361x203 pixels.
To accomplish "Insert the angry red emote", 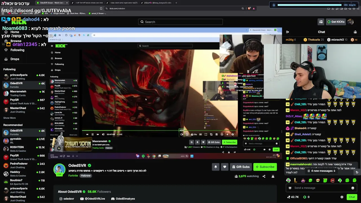I will click(x=333, y=180).
